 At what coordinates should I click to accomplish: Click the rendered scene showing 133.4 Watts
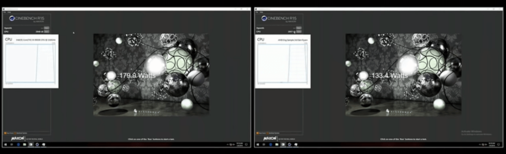coord(404,75)
